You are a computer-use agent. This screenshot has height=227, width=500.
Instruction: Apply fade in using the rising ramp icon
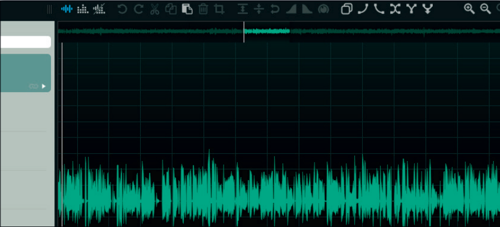pos(291,9)
